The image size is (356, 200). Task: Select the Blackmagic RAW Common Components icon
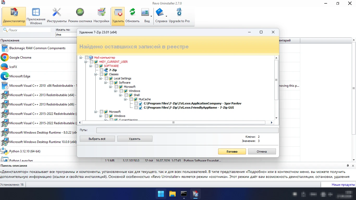5,48
